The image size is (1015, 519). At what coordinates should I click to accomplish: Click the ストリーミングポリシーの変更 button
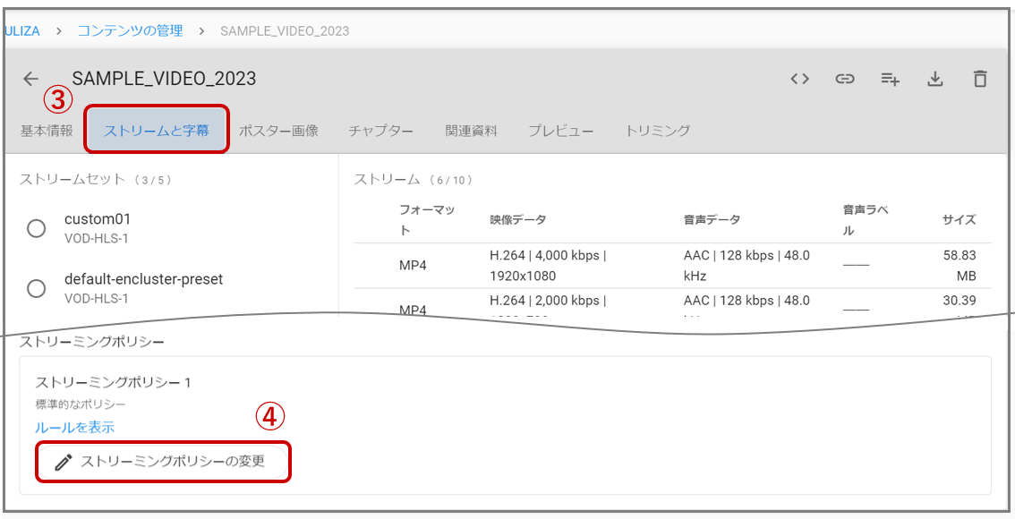coord(164,462)
